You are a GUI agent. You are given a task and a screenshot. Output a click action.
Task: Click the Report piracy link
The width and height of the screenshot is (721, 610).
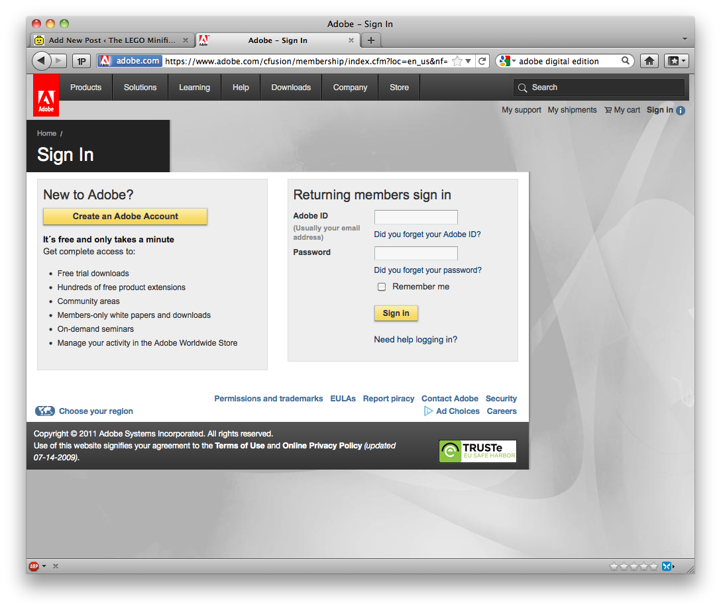(388, 399)
